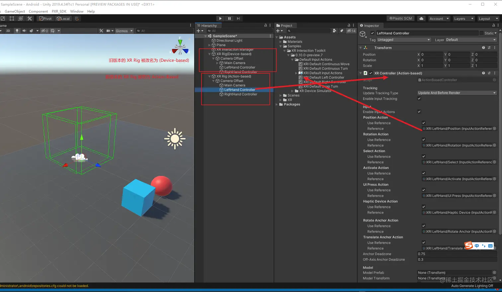
Task: Open the Help menu
Action: point(91,11)
